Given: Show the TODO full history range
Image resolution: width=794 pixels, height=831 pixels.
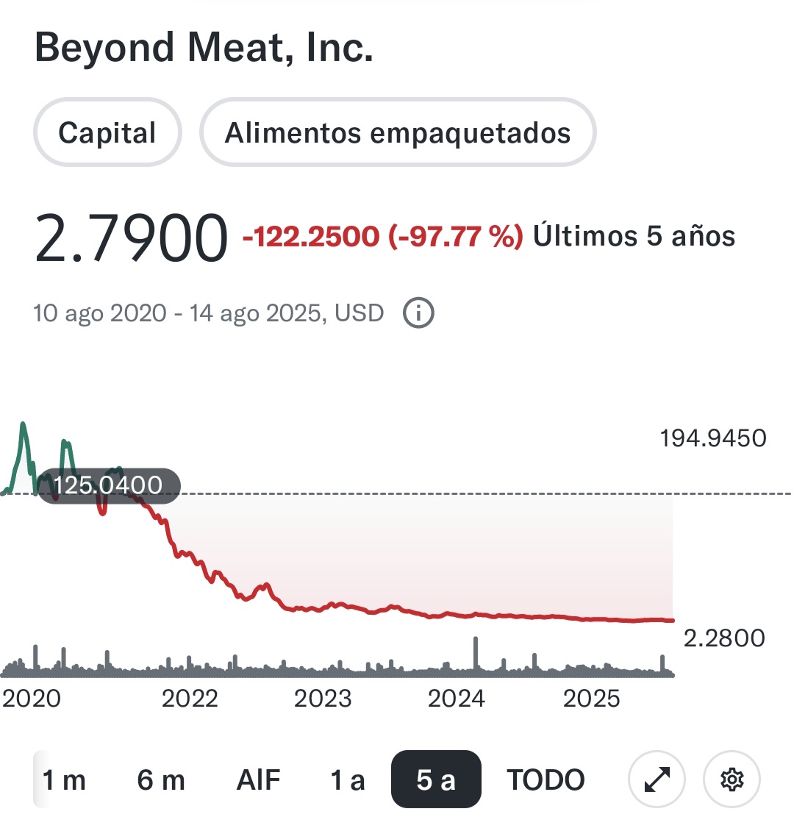Looking at the screenshot, I should [546, 780].
